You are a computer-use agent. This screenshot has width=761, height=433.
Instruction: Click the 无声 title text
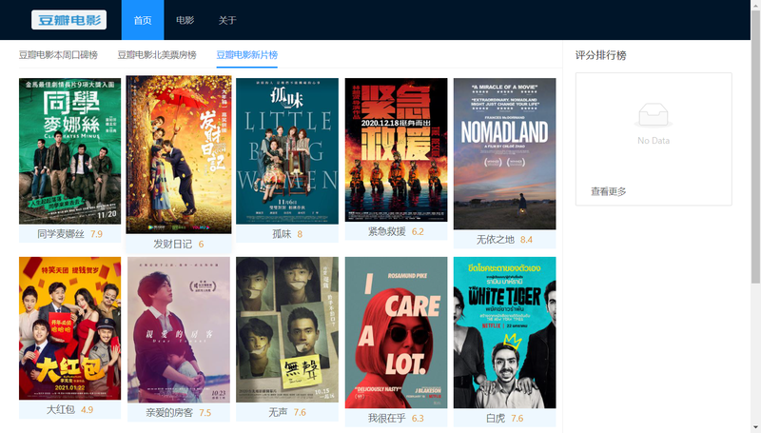[278, 412]
